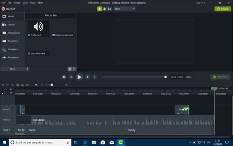Select the last firefly clip on Track 1
This screenshot has height=146, width=233.
pyautogui.click(x=170, y=130)
